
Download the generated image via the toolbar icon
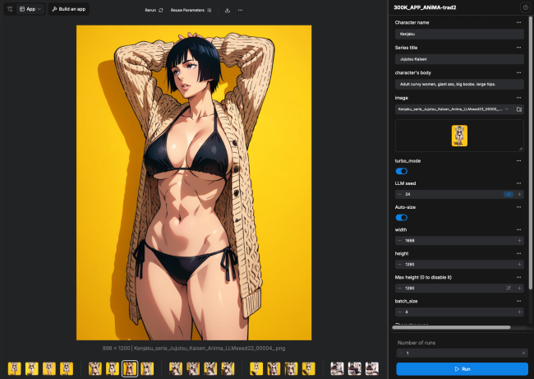point(228,10)
